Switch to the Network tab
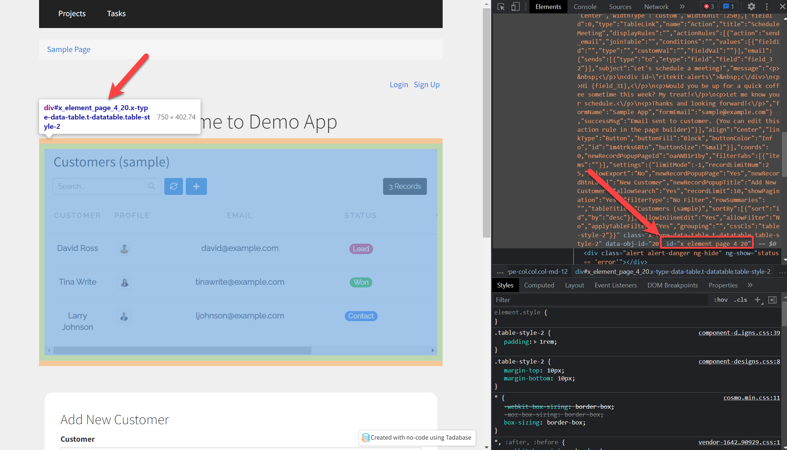Image resolution: width=787 pixels, height=450 pixels. pos(656,6)
